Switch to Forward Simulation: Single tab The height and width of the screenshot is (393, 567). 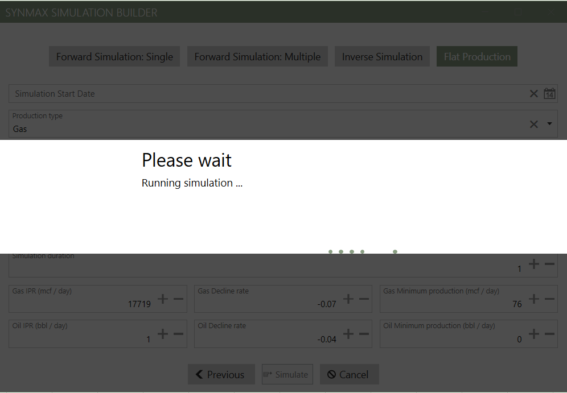(x=114, y=57)
